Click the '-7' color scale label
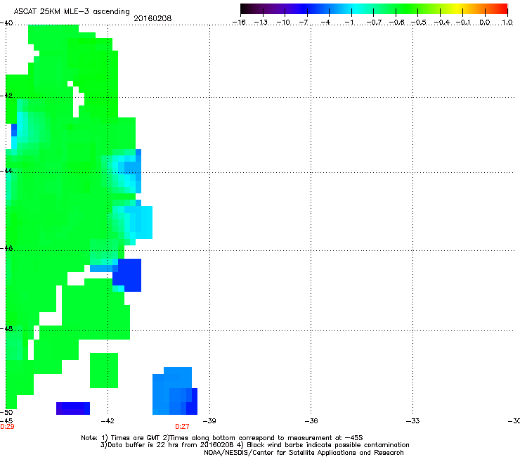 pyautogui.click(x=304, y=22)
